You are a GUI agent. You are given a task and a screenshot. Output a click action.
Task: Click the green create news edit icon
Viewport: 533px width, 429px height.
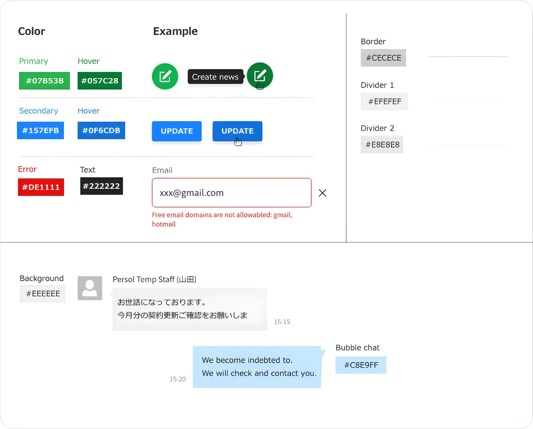pyautogui.click(x=165, y=76)
